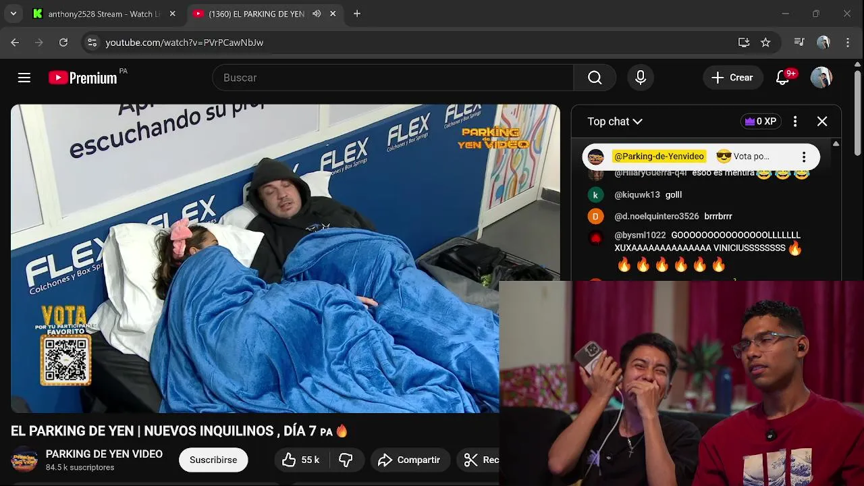Mute the tab audio speaker icon
The height and width of the screenshot is (486, 864).
(317, 13)
